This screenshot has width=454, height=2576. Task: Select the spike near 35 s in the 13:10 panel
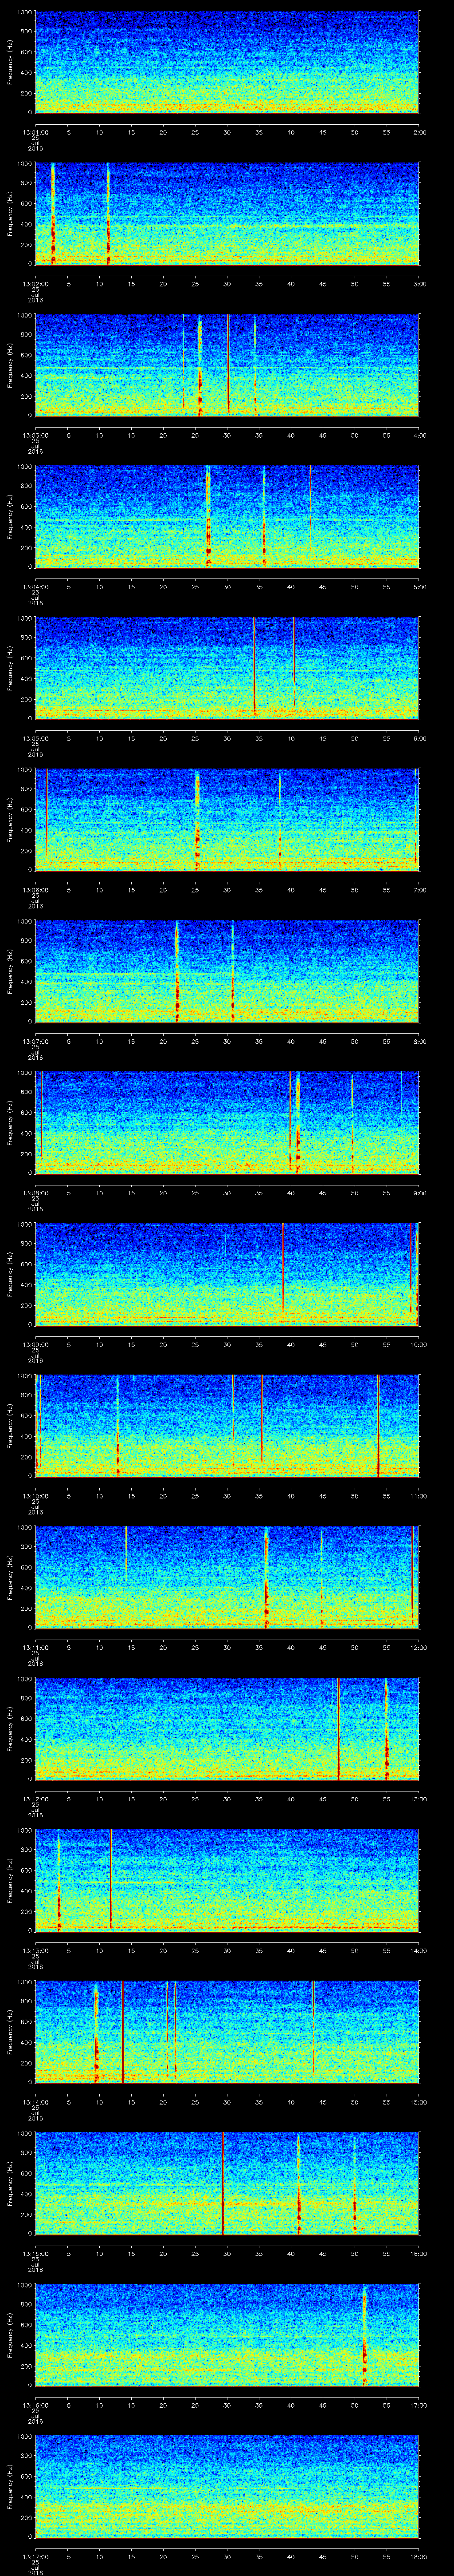point(262,1418)
